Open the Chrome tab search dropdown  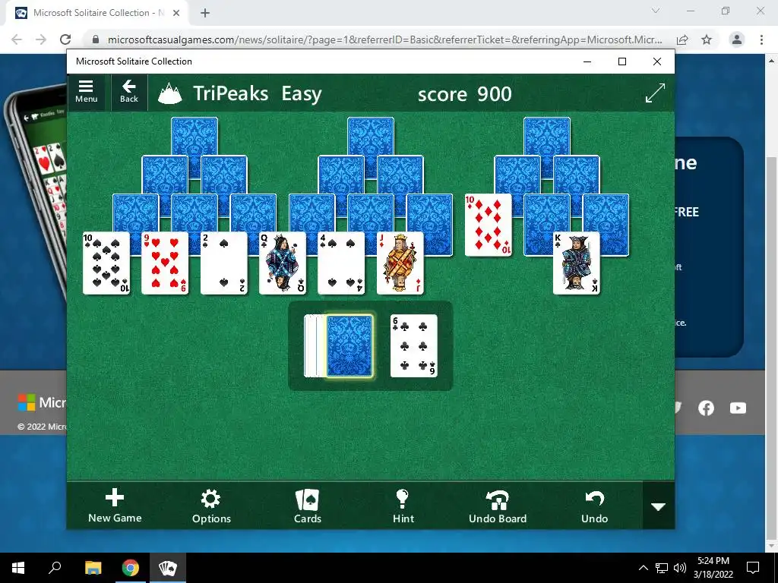[656, 11]
